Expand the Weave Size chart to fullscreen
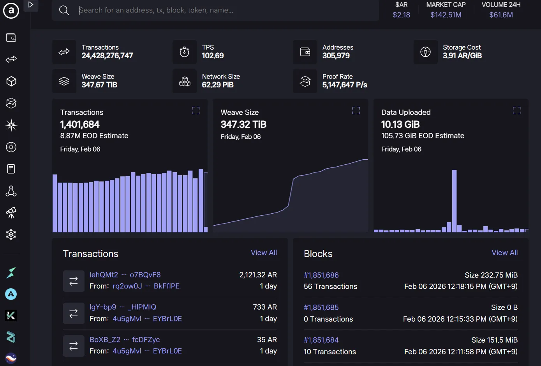541x366 pixels. 356,111
